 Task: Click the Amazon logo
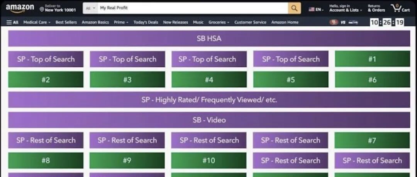[x=20, y=8]
